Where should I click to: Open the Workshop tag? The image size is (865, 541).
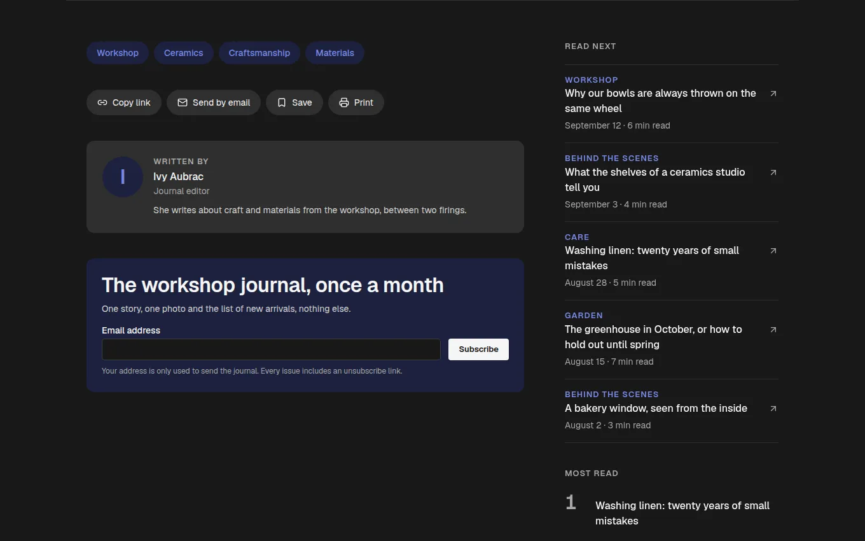point(118,53)
